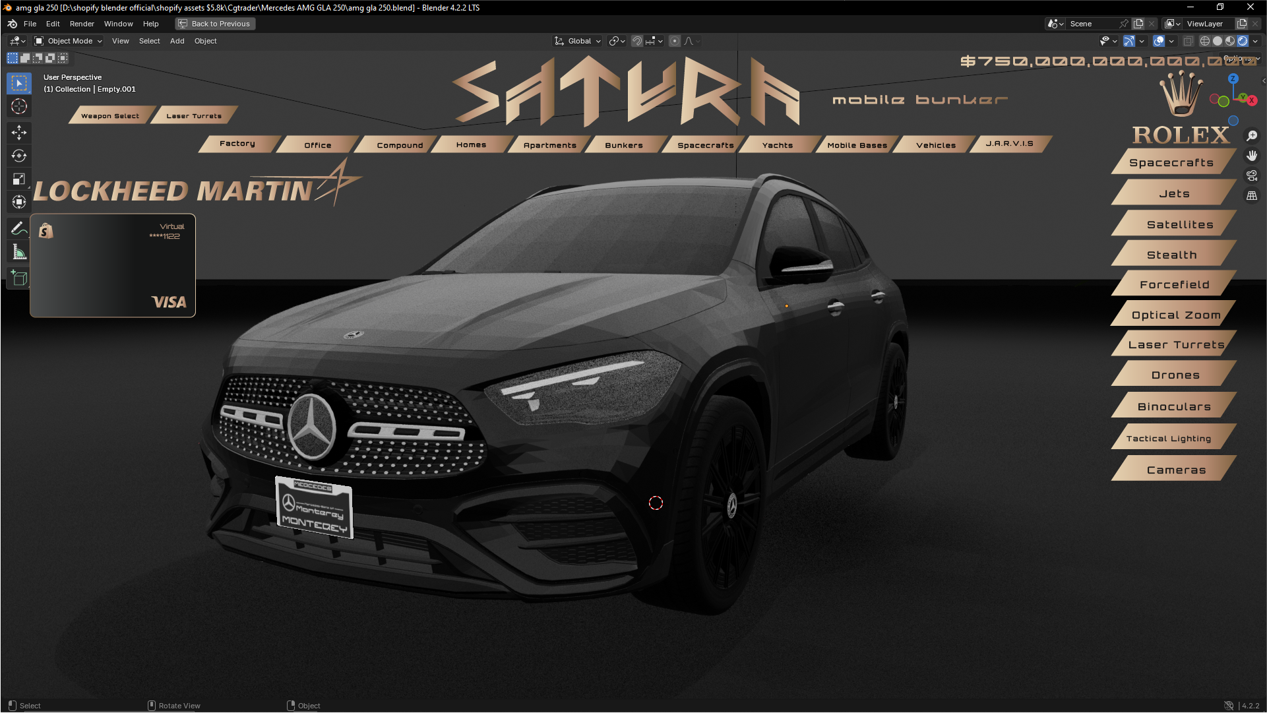This screenshot has height=713, width=1267.
Task: Toggle camera view icon
Action: [1251, 175]
